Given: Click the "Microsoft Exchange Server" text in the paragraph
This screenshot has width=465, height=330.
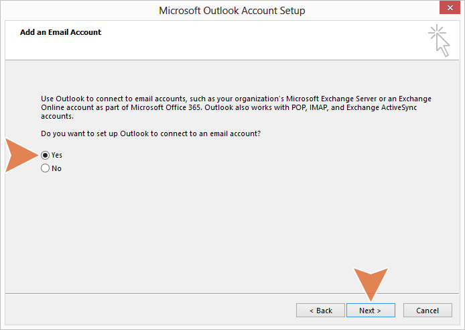Looking at the screenshot, I should tap(331, 99).
